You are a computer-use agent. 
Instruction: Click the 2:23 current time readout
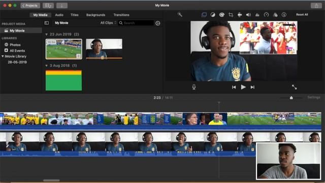[x=157, y=98]
